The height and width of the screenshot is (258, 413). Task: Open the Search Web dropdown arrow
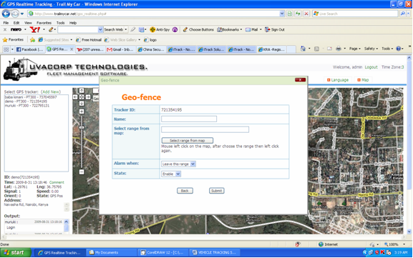click(x=126, y=29)
